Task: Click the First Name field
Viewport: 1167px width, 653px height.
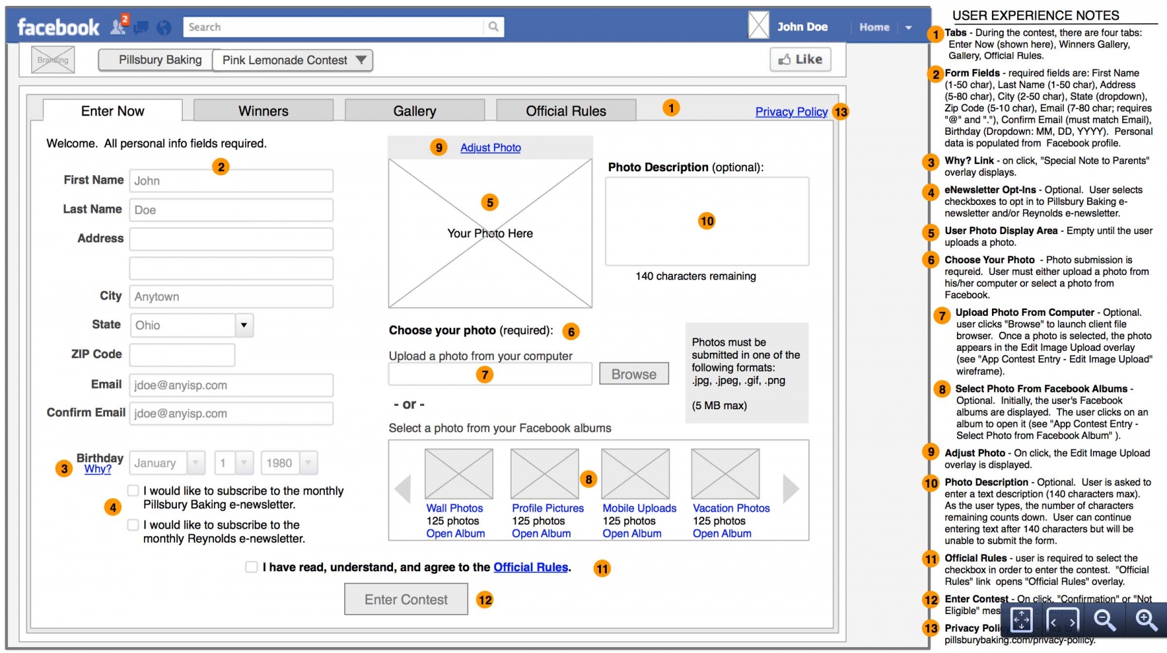Action: click(231, 181)
